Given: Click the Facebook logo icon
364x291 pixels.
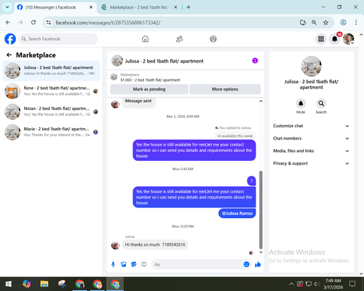Looking at the screenshot, I should pyautogui.click(x=10, y=39).
